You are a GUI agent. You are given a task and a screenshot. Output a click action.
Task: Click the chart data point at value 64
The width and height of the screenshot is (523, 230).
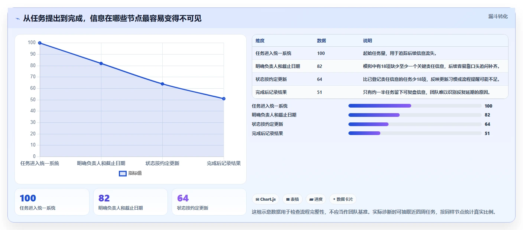point(162,84)
